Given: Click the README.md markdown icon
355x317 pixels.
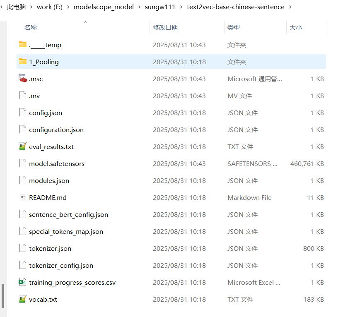Looking at the screenshot, I should 23,197.
